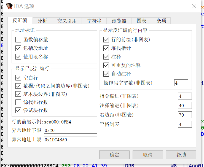
Task: Click the 显示反汇编的行内容 group label
Action: [125, 30]
